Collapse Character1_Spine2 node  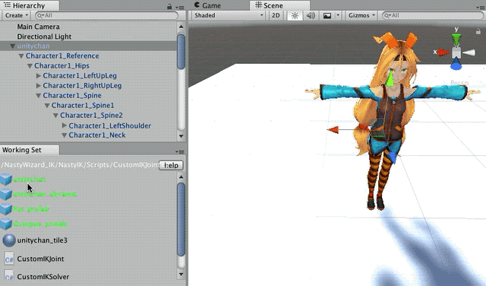[x=55, y=116]
